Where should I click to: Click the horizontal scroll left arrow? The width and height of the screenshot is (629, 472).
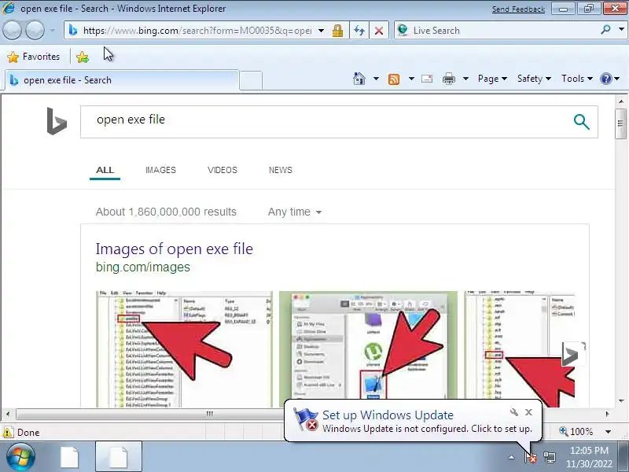click(9, 414)
